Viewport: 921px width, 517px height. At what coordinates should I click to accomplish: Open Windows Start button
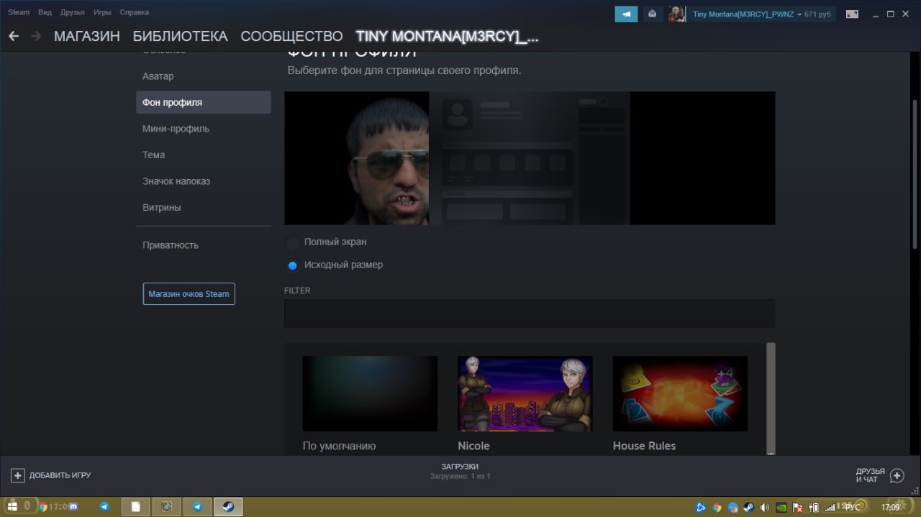click(12, 506)
